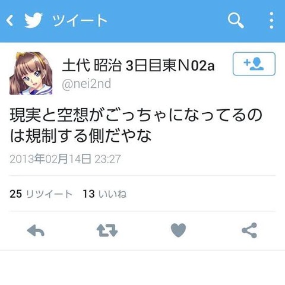Tap the tweet line starting 現実と空想が
The height and width of the screenshot is (285, 285).
136,115
